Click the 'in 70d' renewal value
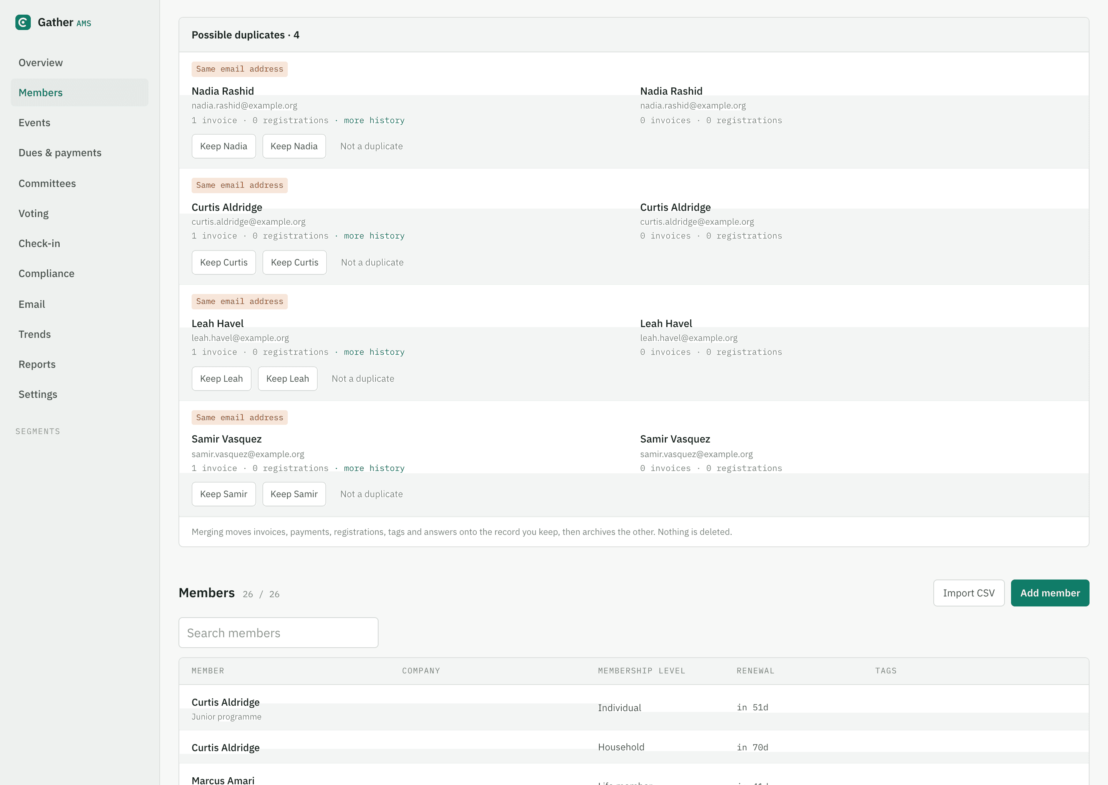This screenshot has width=1108, height=785. coord(753,747)
